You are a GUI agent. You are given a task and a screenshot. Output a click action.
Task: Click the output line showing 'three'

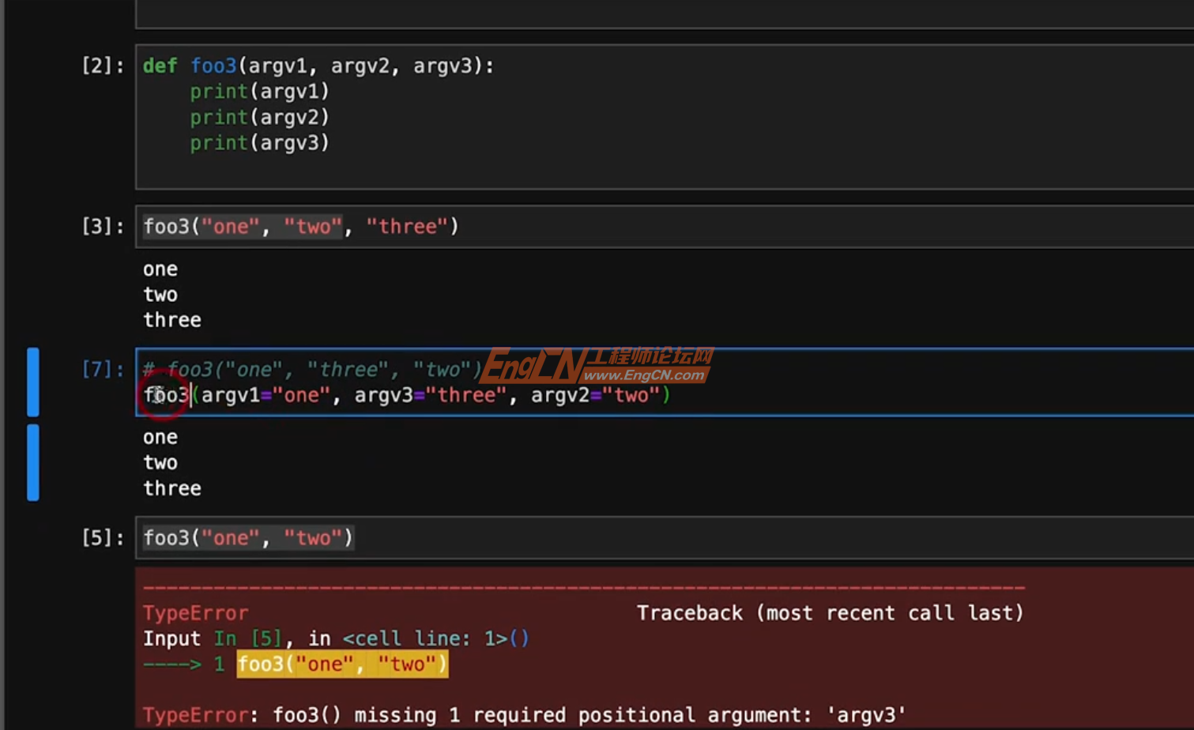point(171,319)
